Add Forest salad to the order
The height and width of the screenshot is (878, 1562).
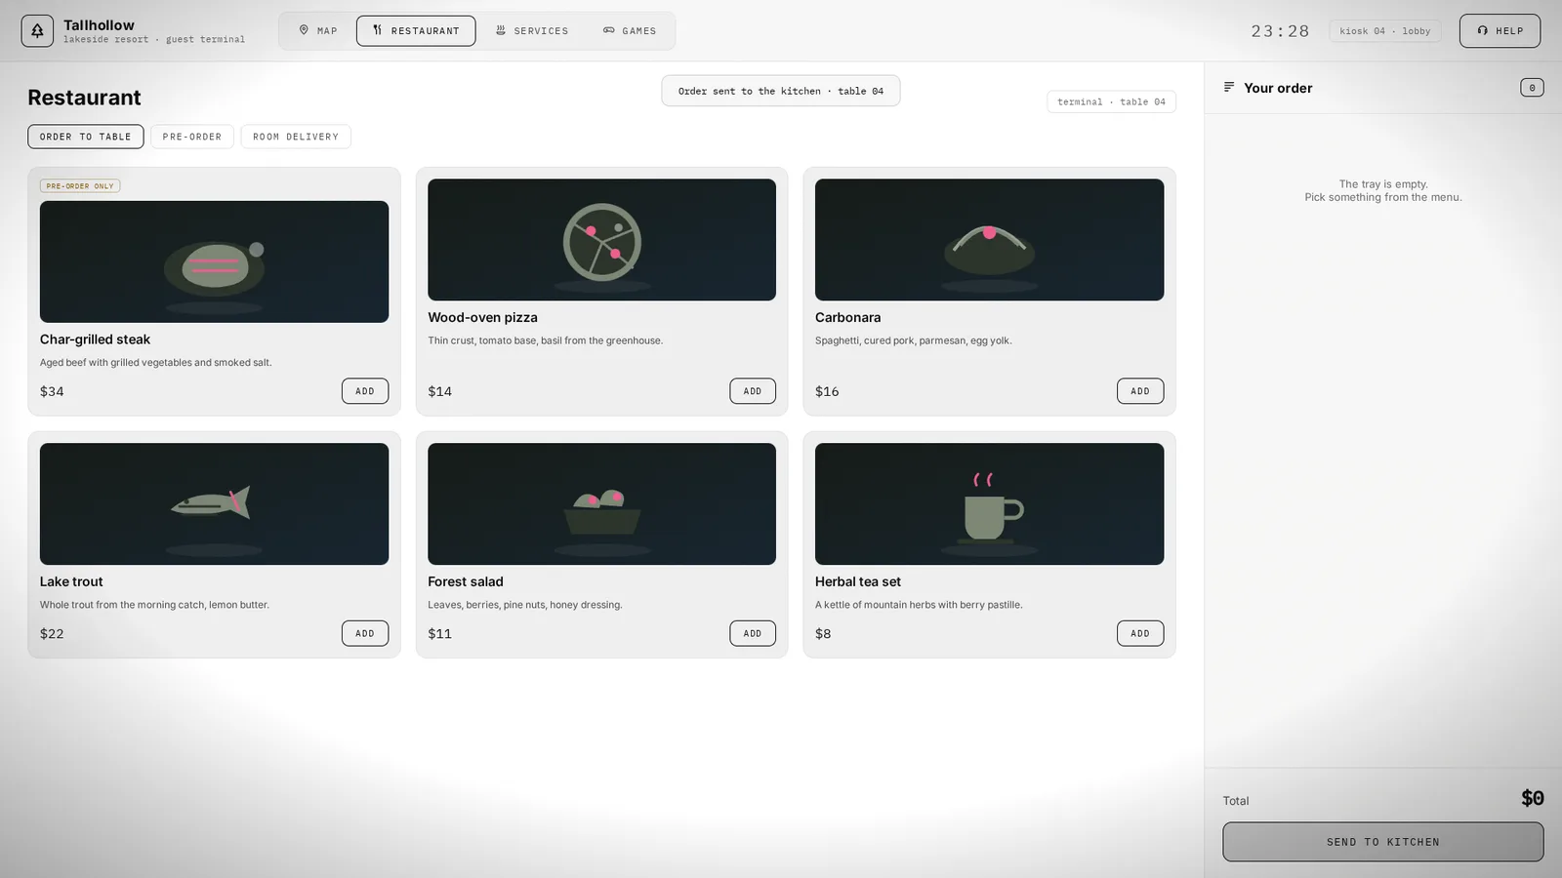pos(753,633)
